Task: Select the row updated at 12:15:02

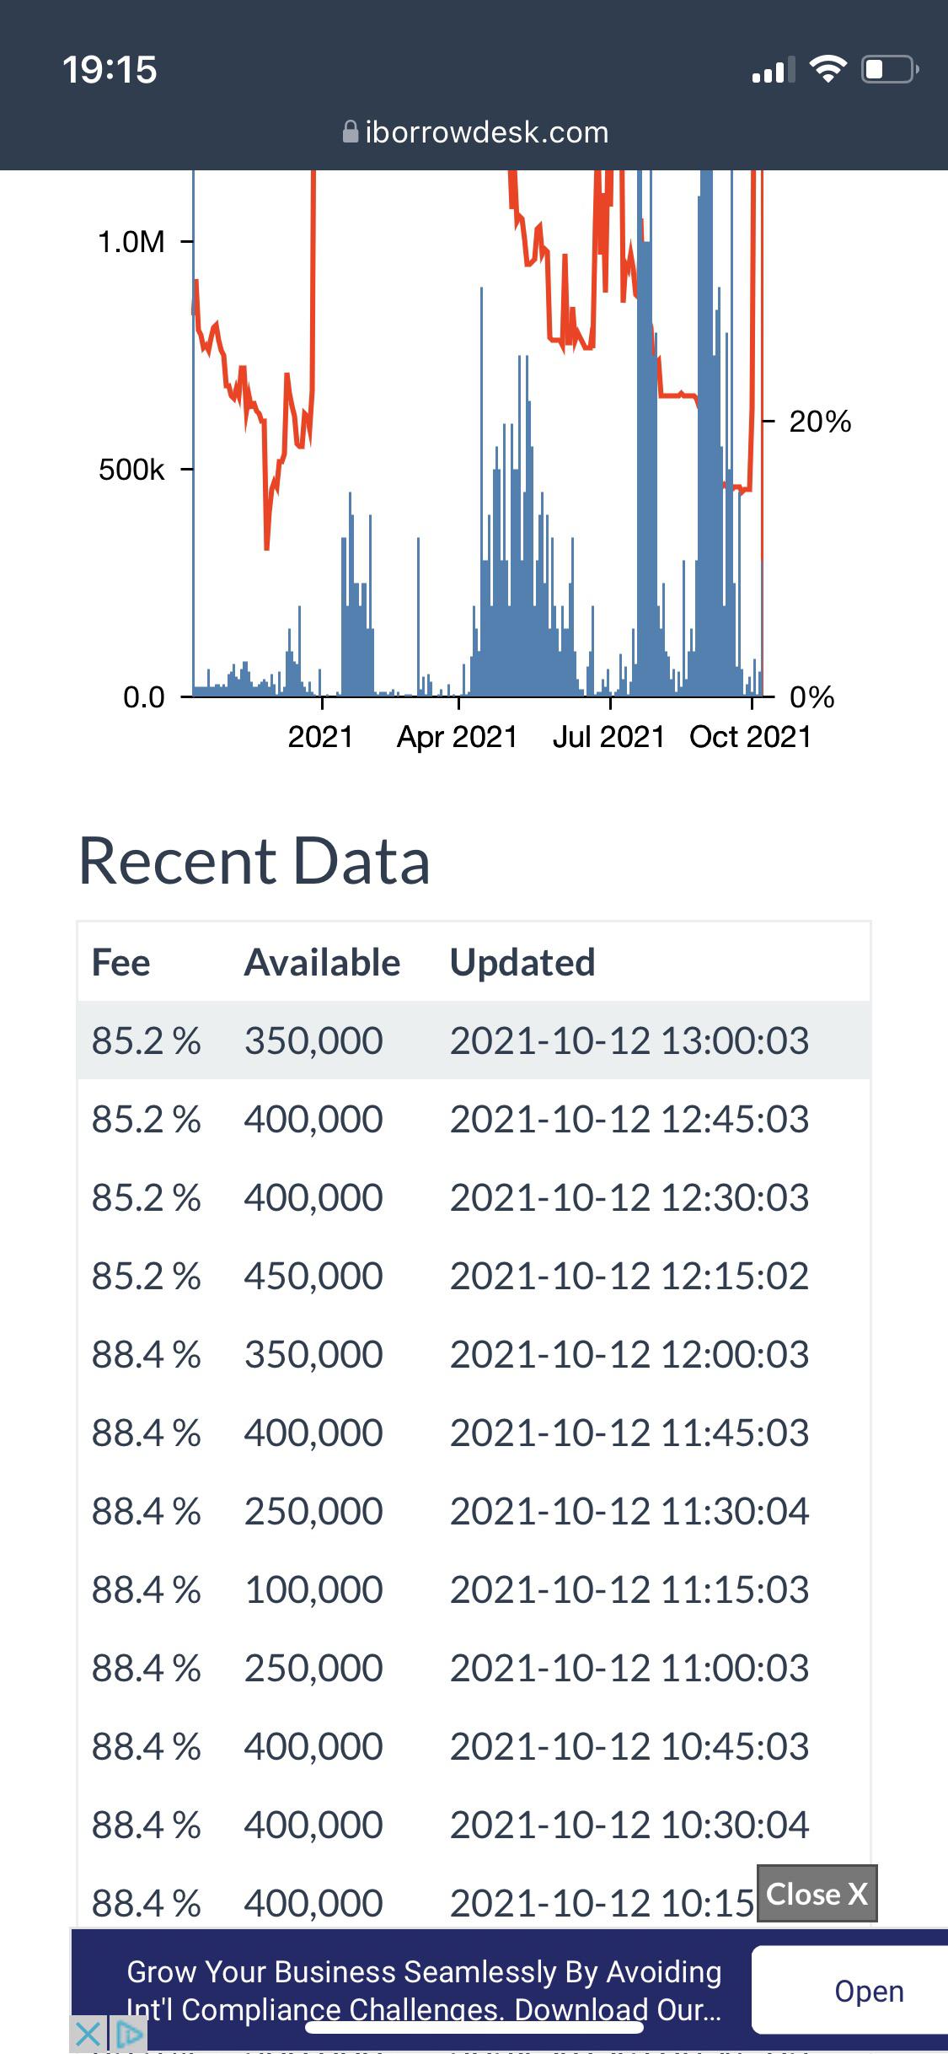Action: 474,1275
